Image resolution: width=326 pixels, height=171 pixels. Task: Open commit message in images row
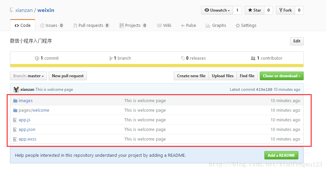(145, 101)
